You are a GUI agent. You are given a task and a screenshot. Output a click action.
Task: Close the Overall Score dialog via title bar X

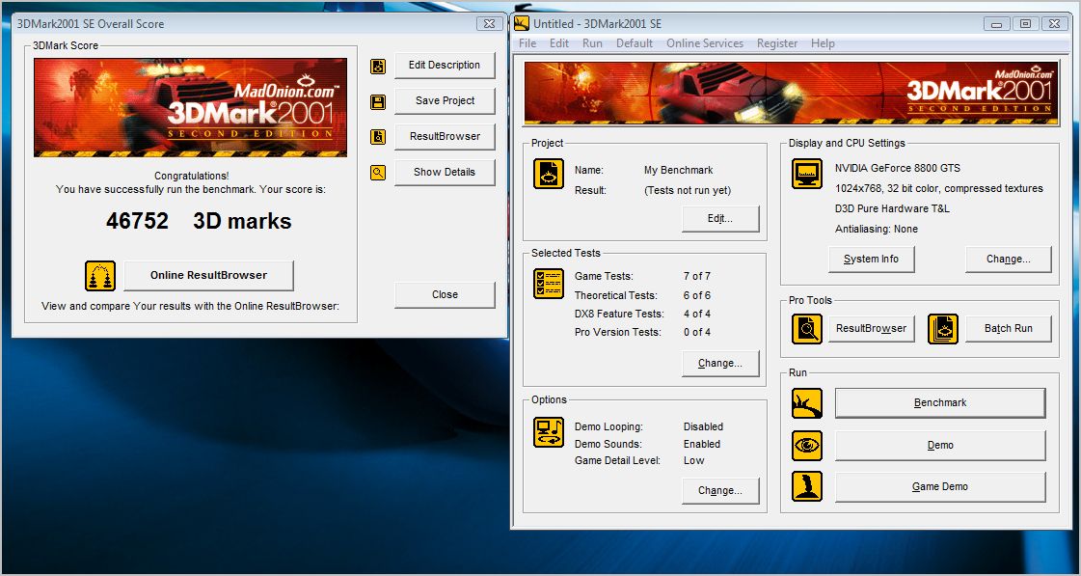tap(489, 23)
